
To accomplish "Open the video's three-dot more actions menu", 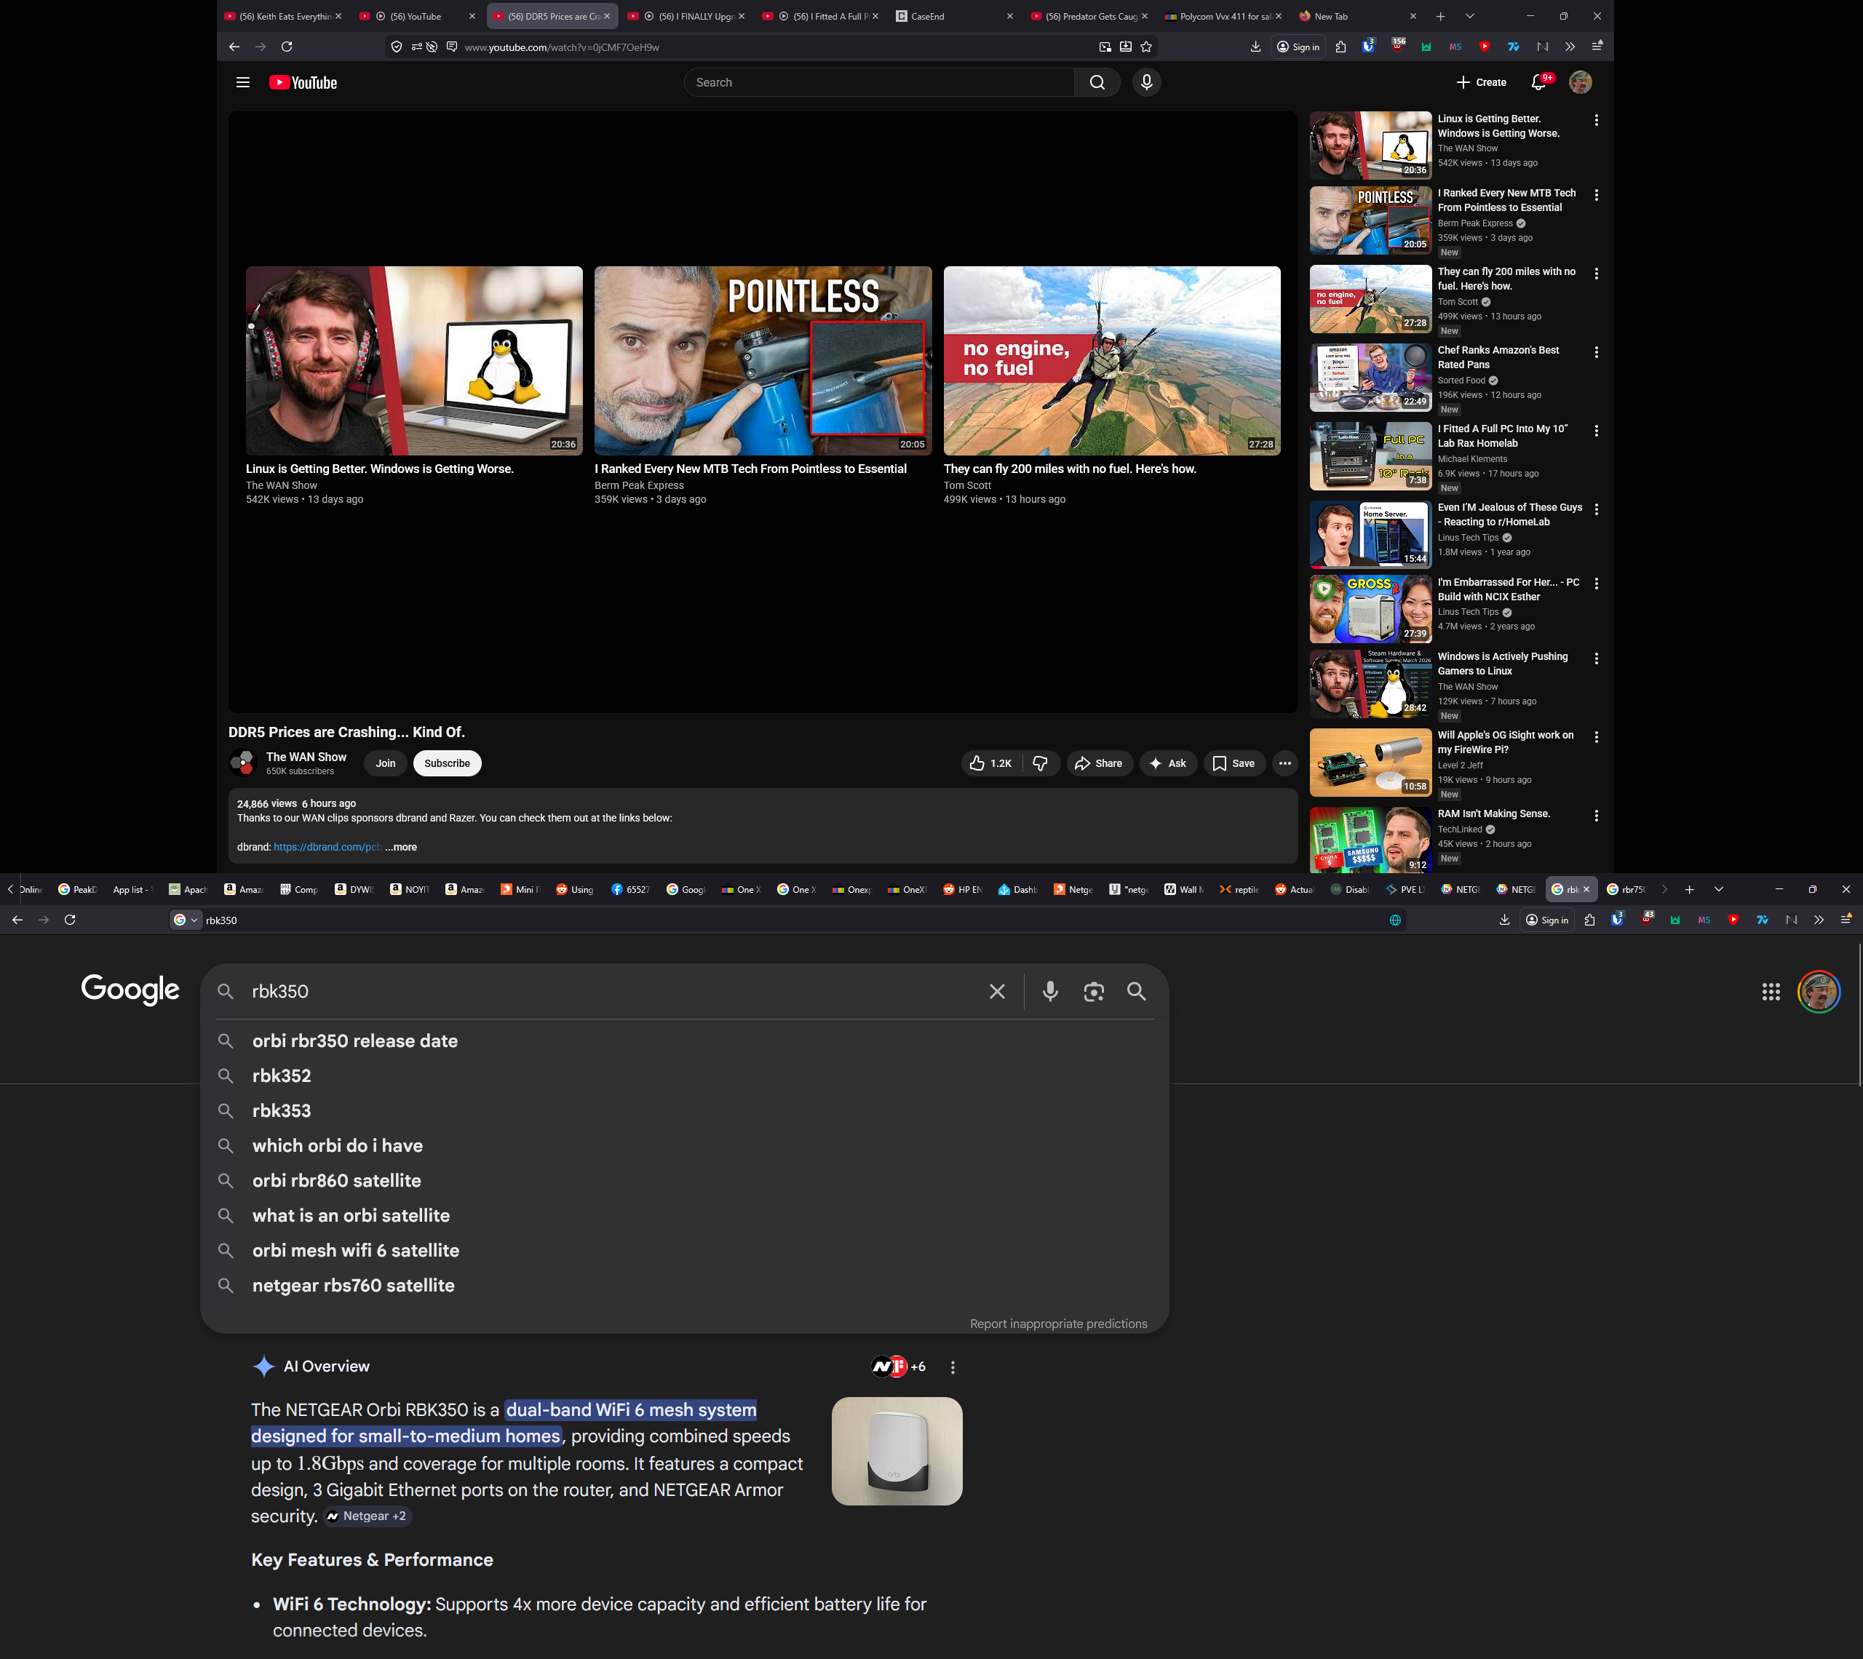I will (1285, 764).
